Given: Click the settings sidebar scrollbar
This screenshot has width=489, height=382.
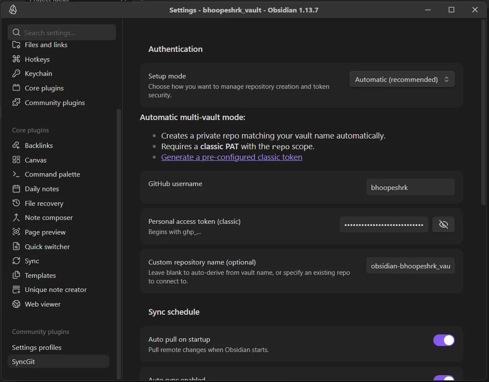Looking at the screenshot, I should (x=119, y=243).
